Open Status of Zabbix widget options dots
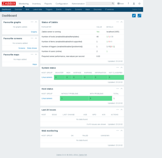 pos(117,22)
